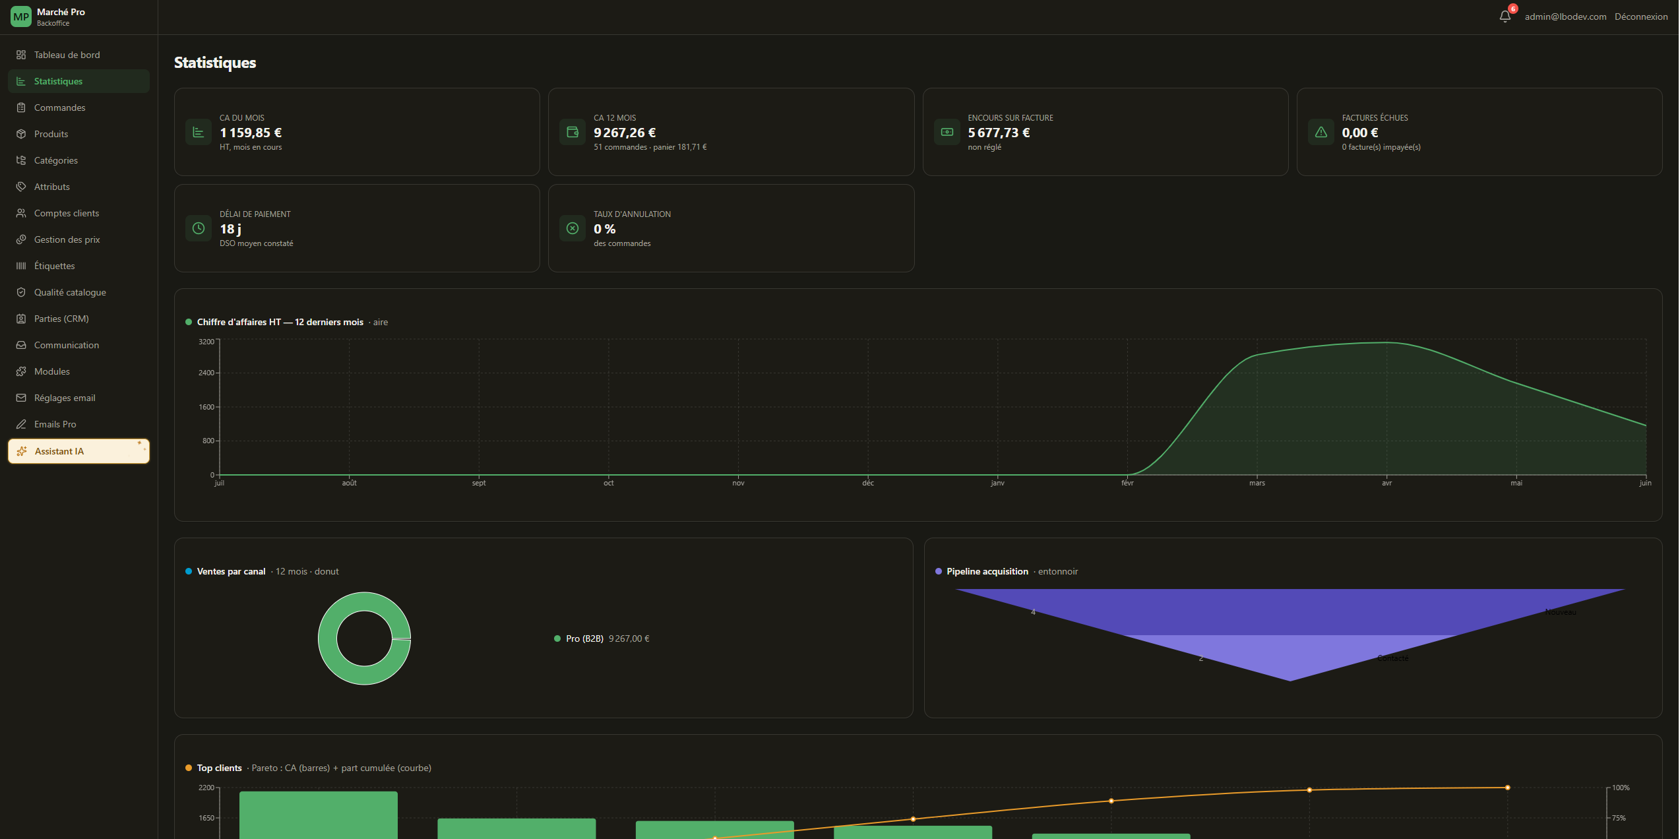The width and height of the screenshot is (1680, 839).
Task: Click the Parties (CRM) contact icon
Action: click(21, 319)
